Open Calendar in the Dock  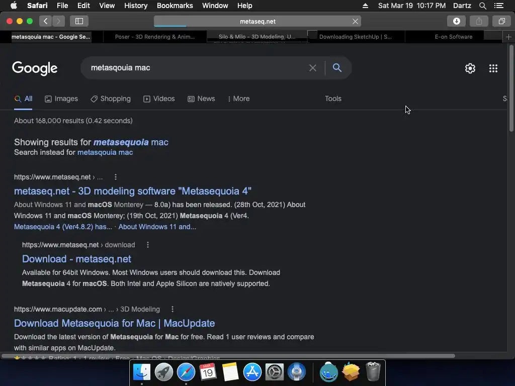208,372
